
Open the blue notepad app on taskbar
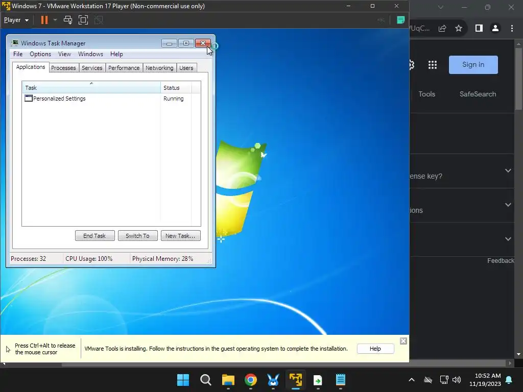coord(341,380)
